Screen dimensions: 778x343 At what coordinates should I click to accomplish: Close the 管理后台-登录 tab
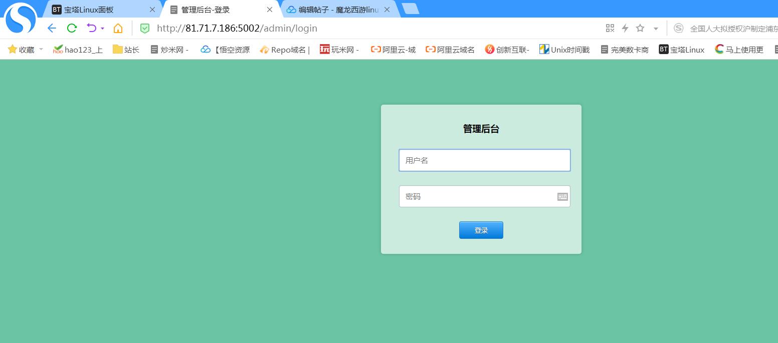pyautogui.click(x=270, y=10)
